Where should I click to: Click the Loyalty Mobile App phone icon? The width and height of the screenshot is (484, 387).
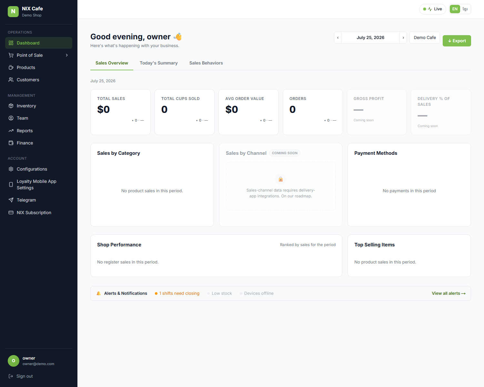[x=11, y=184]
